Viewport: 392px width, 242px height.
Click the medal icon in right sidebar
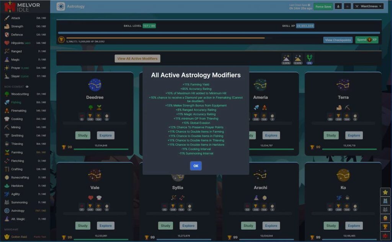click(x=385, y=218)
